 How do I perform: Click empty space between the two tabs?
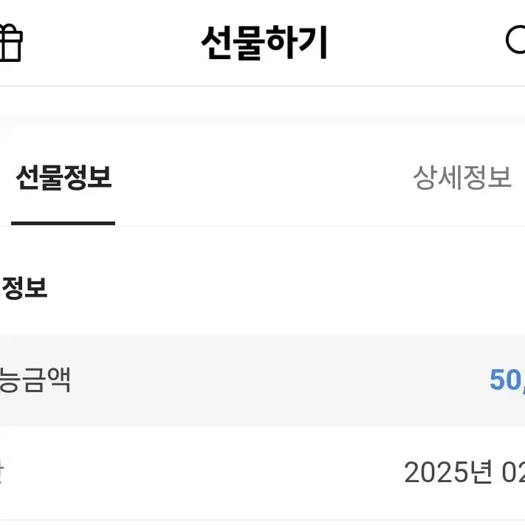tap(263, 177)
